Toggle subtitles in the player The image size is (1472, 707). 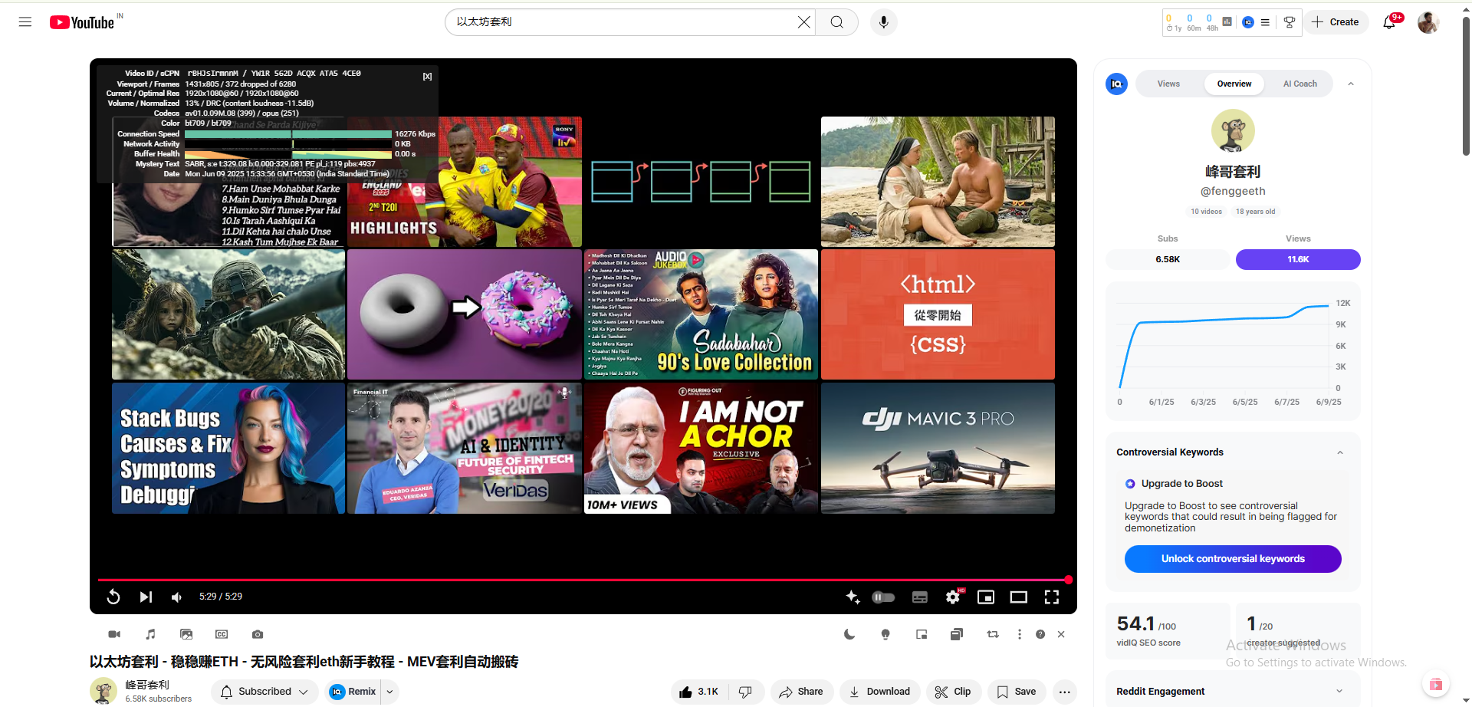[x=920, y=597]
